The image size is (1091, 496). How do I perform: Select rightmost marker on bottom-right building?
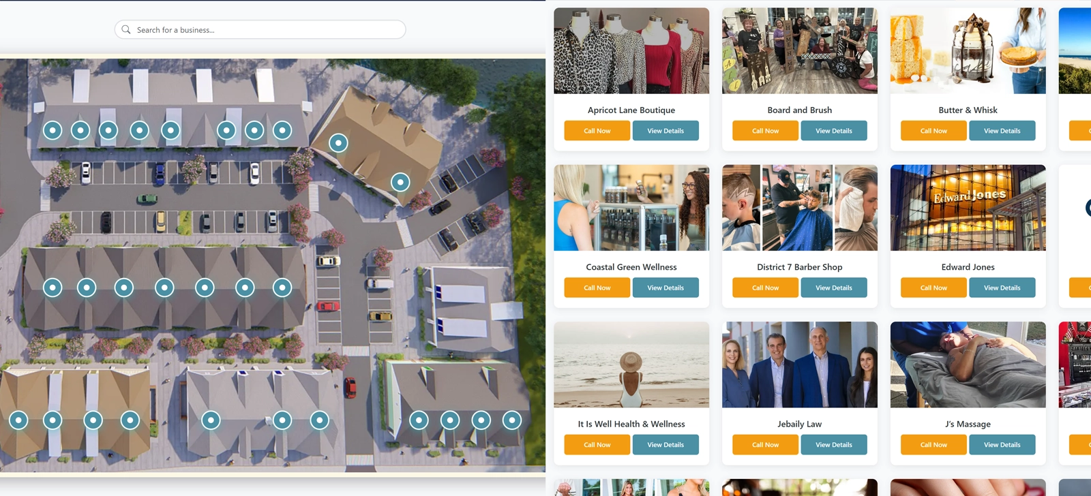[x=512, y=420]
